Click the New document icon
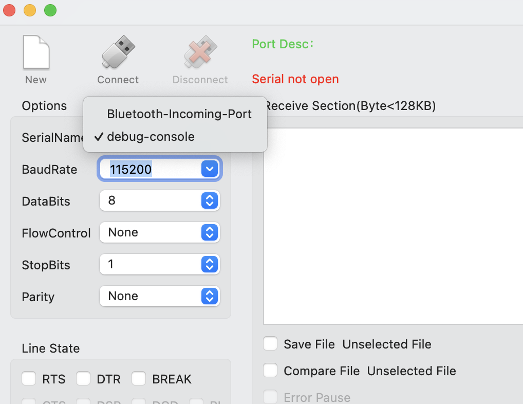The width and height of the screenshot is (523, 404). click(36, 52)
